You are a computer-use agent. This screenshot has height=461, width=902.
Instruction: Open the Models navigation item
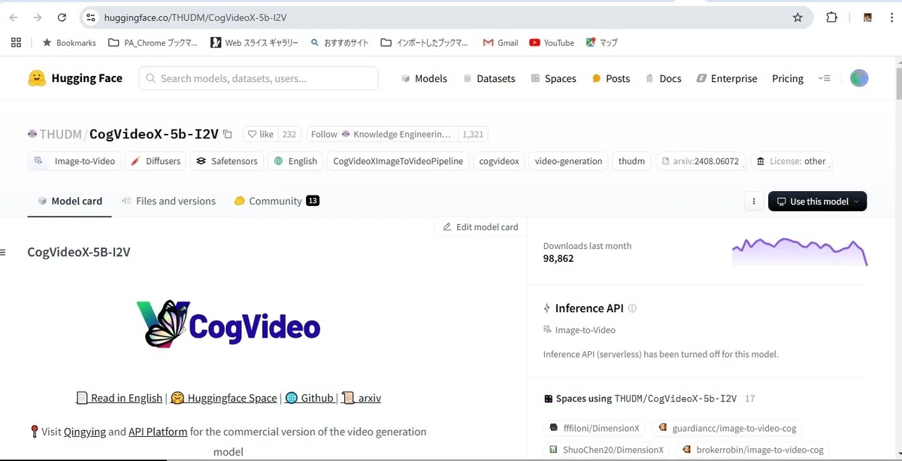[x=424, y=78]
